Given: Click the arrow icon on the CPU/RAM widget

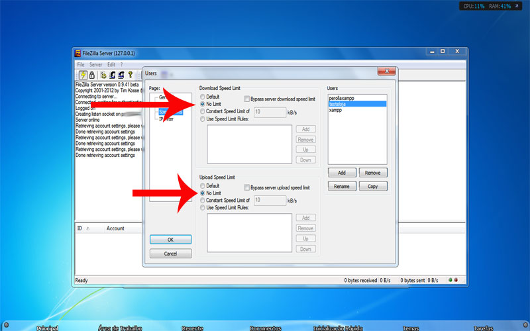Looking at the screenshot, I should click(x=517, y=6).
